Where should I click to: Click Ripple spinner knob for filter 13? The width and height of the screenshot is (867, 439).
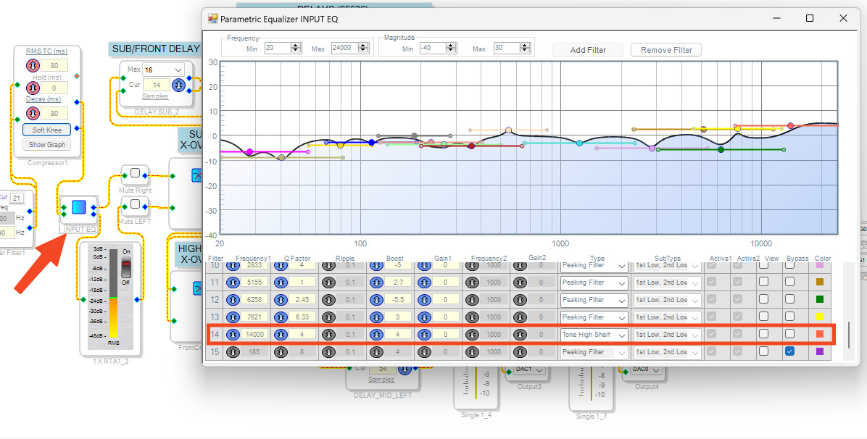point(328,317)
